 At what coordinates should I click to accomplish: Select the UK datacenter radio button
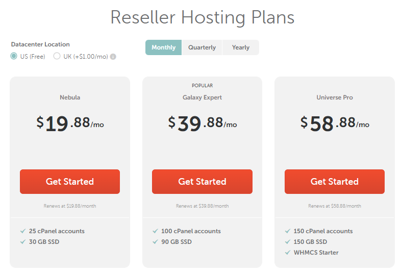tap(57, 57)
